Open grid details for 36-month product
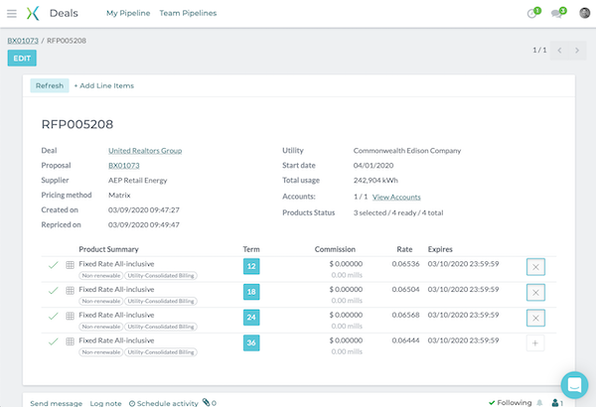Image resolution: width=596 pixels, height=407 pixels. point(70,342)
